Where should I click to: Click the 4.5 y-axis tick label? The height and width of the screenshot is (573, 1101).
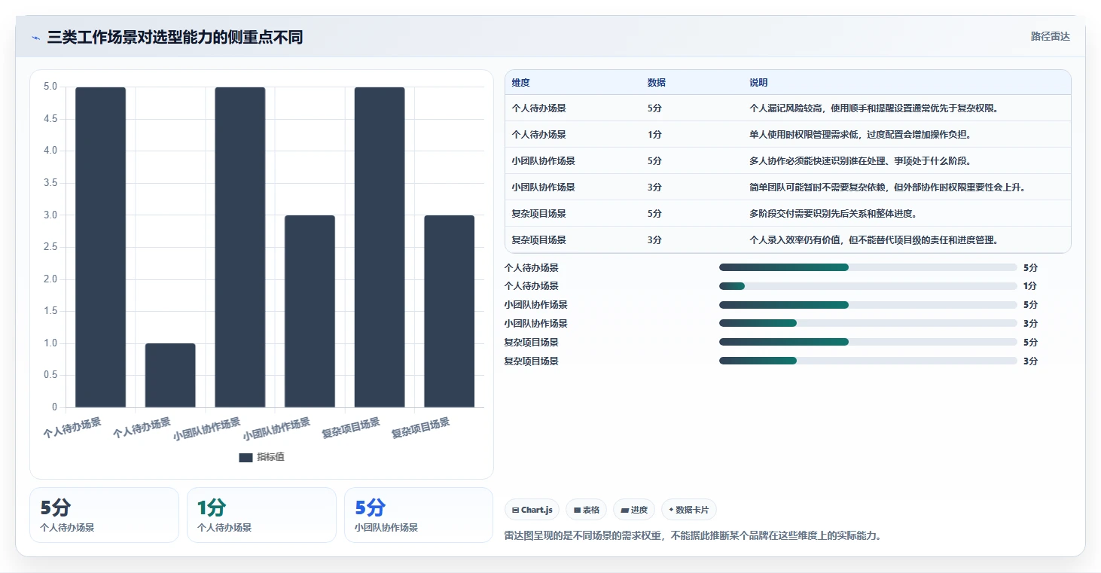tap(50, 118)
